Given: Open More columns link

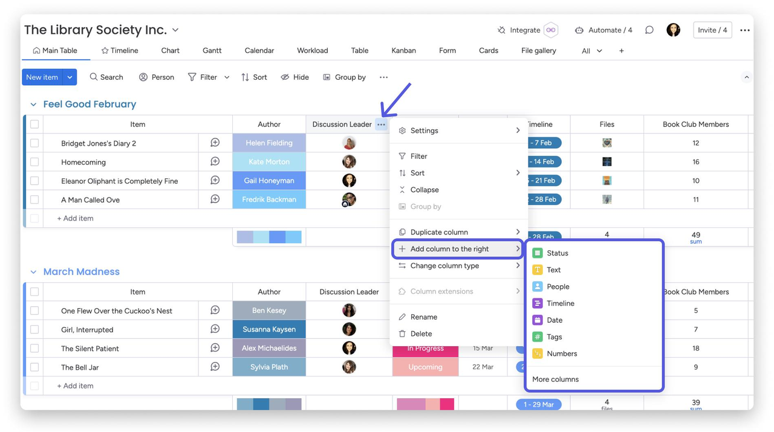Looking at the screenshot, I should point(555,379).
